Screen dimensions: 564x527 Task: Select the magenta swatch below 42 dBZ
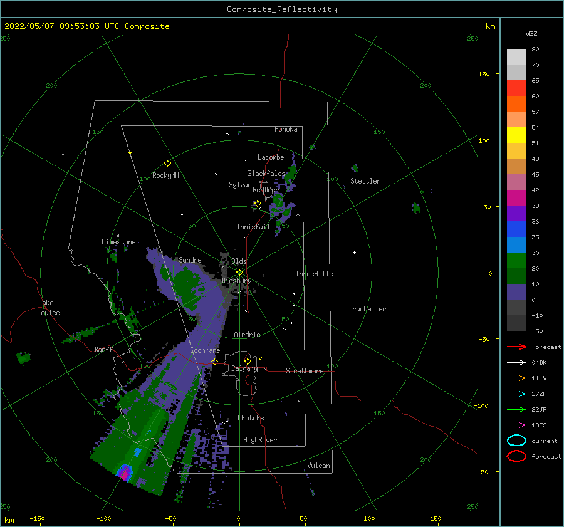(x=516, y=197)
